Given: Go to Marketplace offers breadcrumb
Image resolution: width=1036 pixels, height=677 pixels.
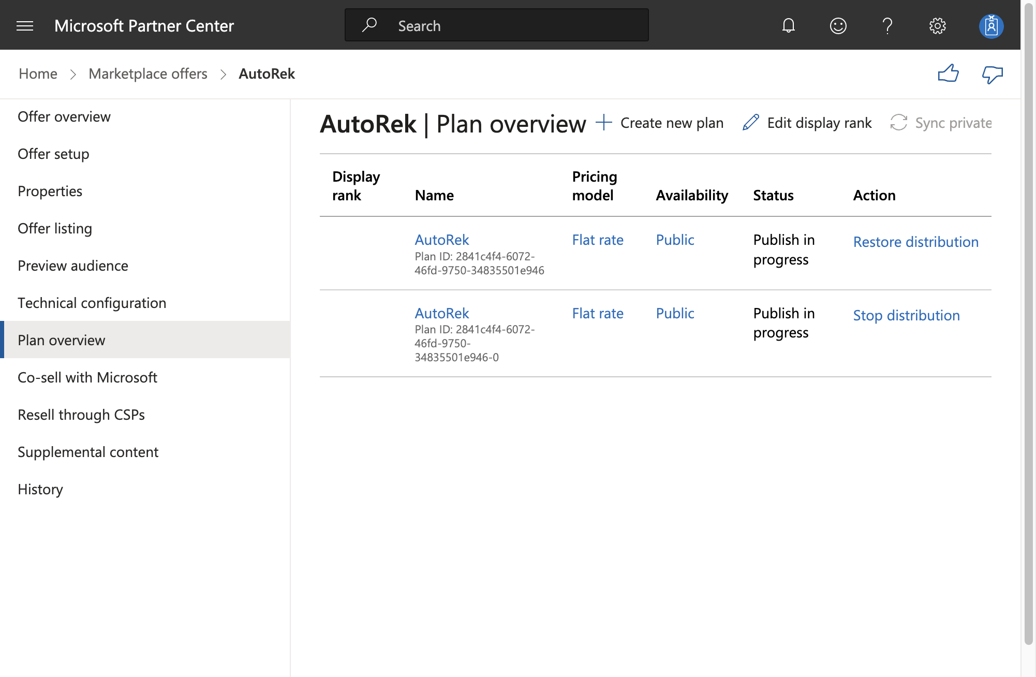Looking at the screenshot, I should [x=148, y=74].
